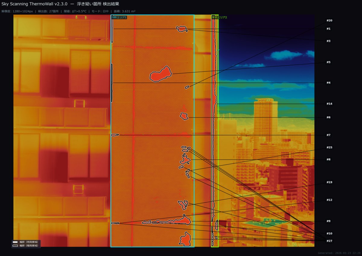
Task: Select the #12 callout label
Action: point(329,200)
